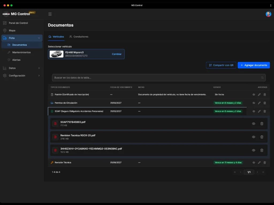Sort by Fecha de Vencimiento column
Screen dimensions: 274x205
[121, 87]
